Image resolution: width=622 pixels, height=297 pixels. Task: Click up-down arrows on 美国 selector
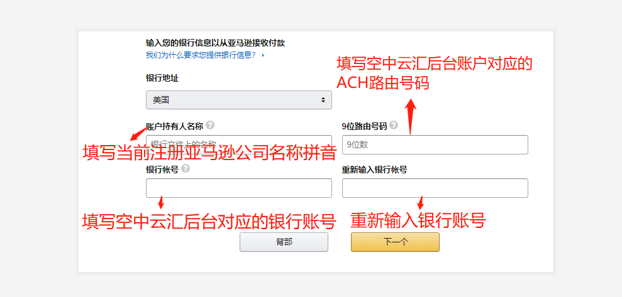coord(323,100)
